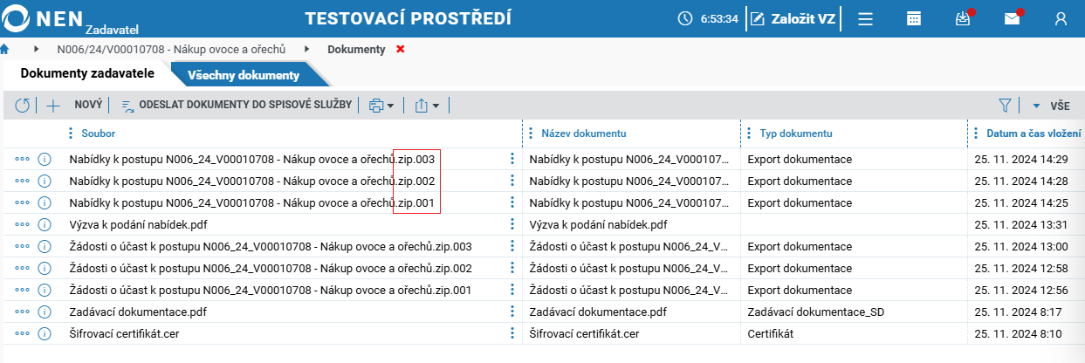
Task: Open the hamburger menu in header
Action: coord(866,19)
